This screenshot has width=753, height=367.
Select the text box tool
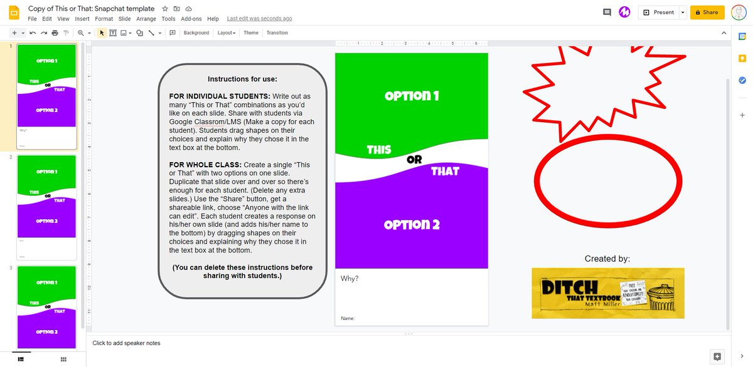click(x=114, y=33)
